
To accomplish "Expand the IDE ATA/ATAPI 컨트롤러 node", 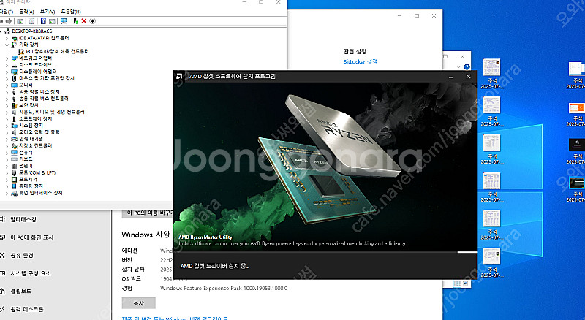I will [7, 38].
